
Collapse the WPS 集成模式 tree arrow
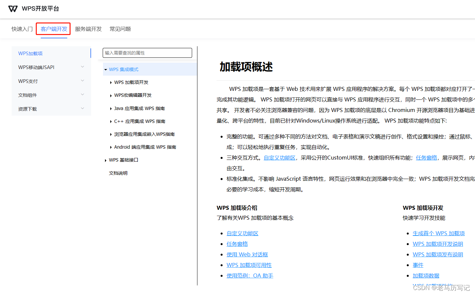coord(106,70)
